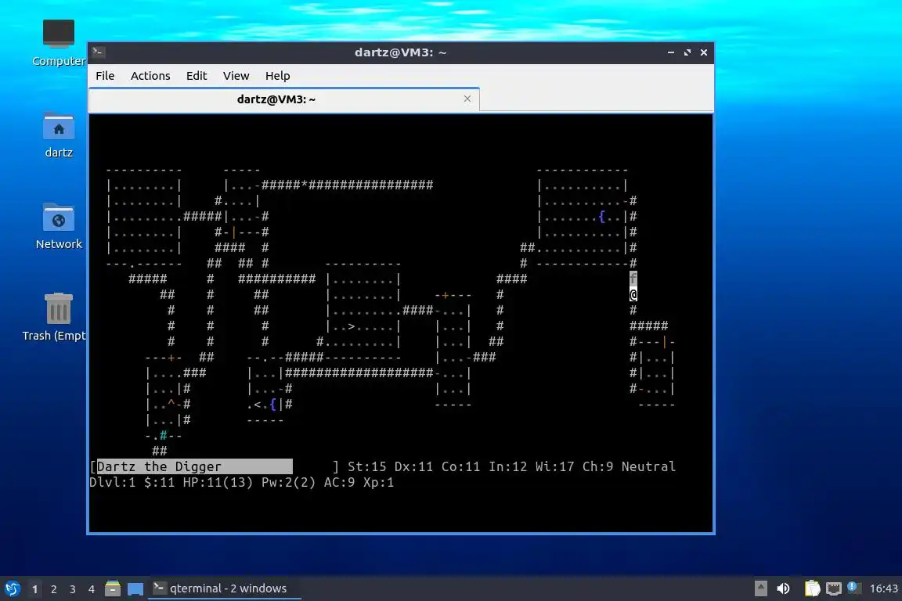Click the show desktop panel icon
This screenshot has width=902, height=601.
pos(135,588)
